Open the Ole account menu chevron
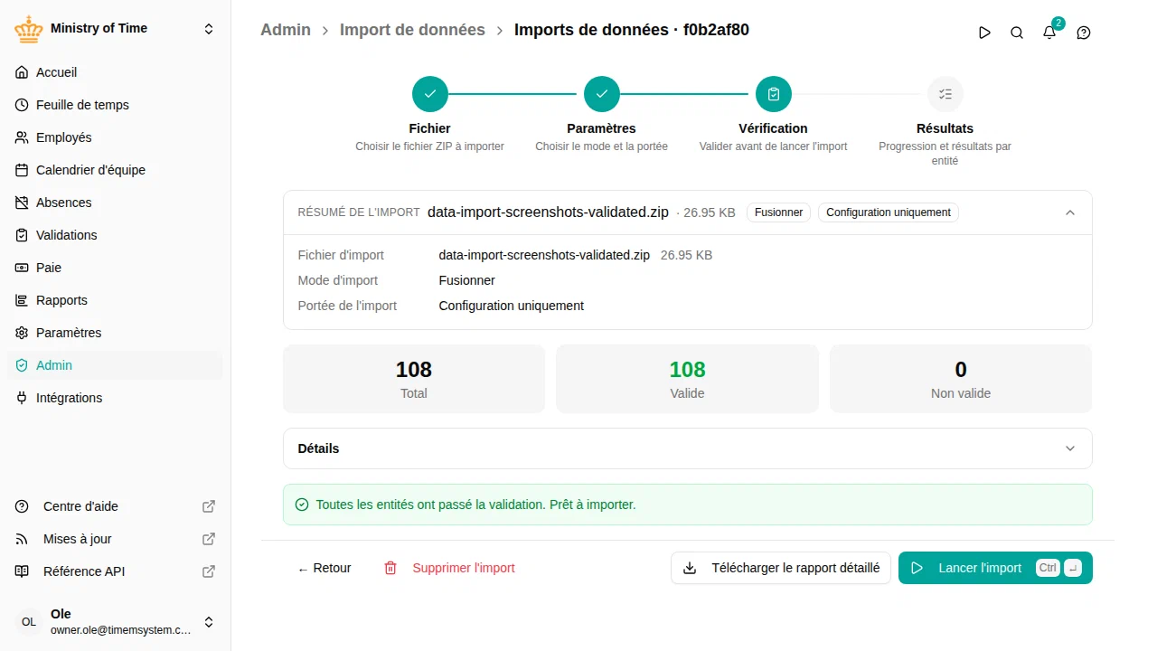The height and width of the screenshot is (651, 1157). pos(209,622)
